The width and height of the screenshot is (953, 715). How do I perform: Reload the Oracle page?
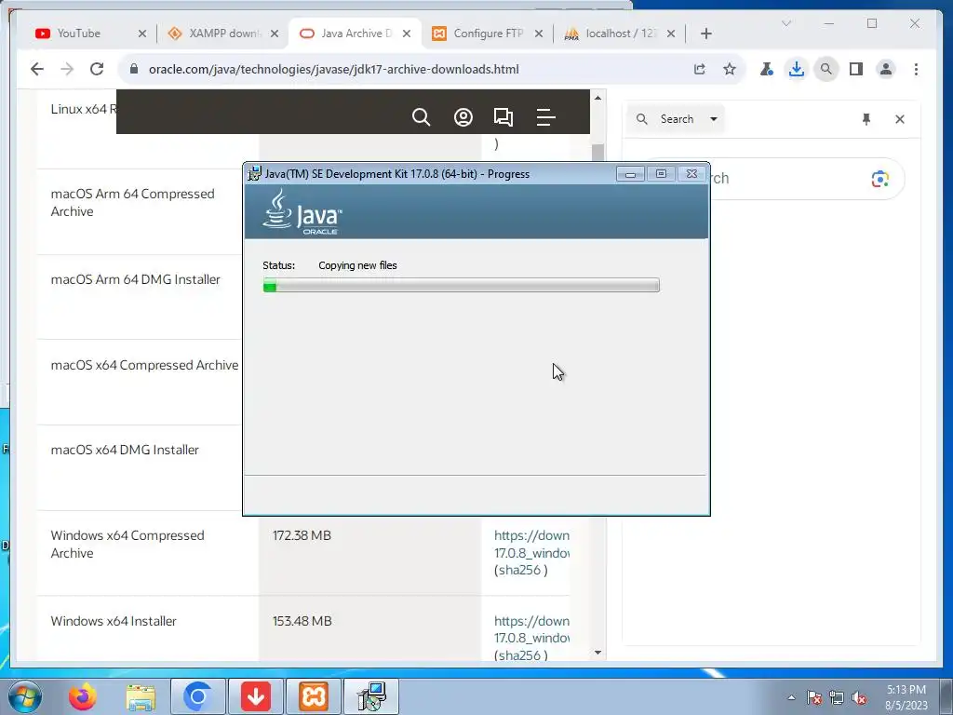click(x=97, y=69)
